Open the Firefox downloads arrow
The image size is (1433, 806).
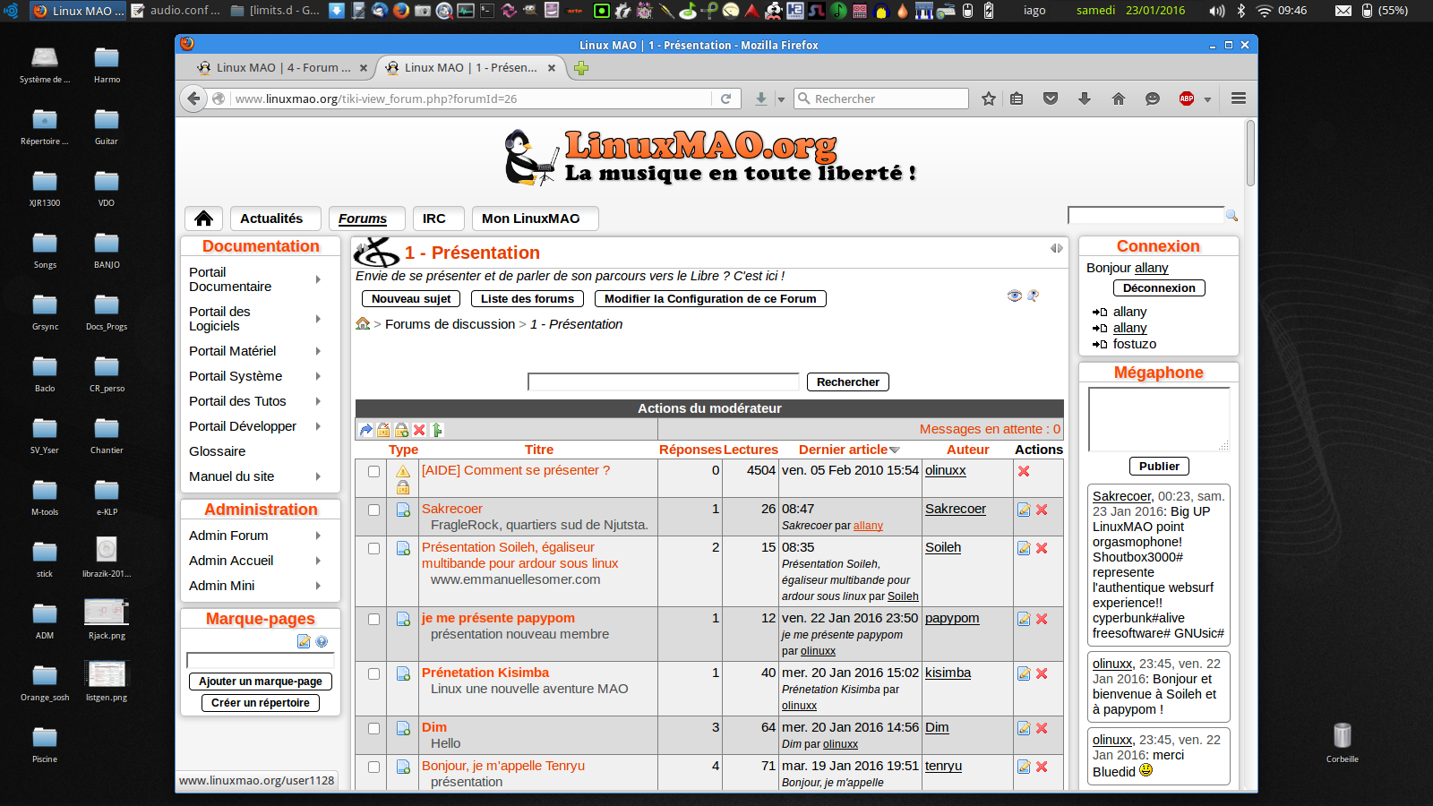coord(1085,99)
